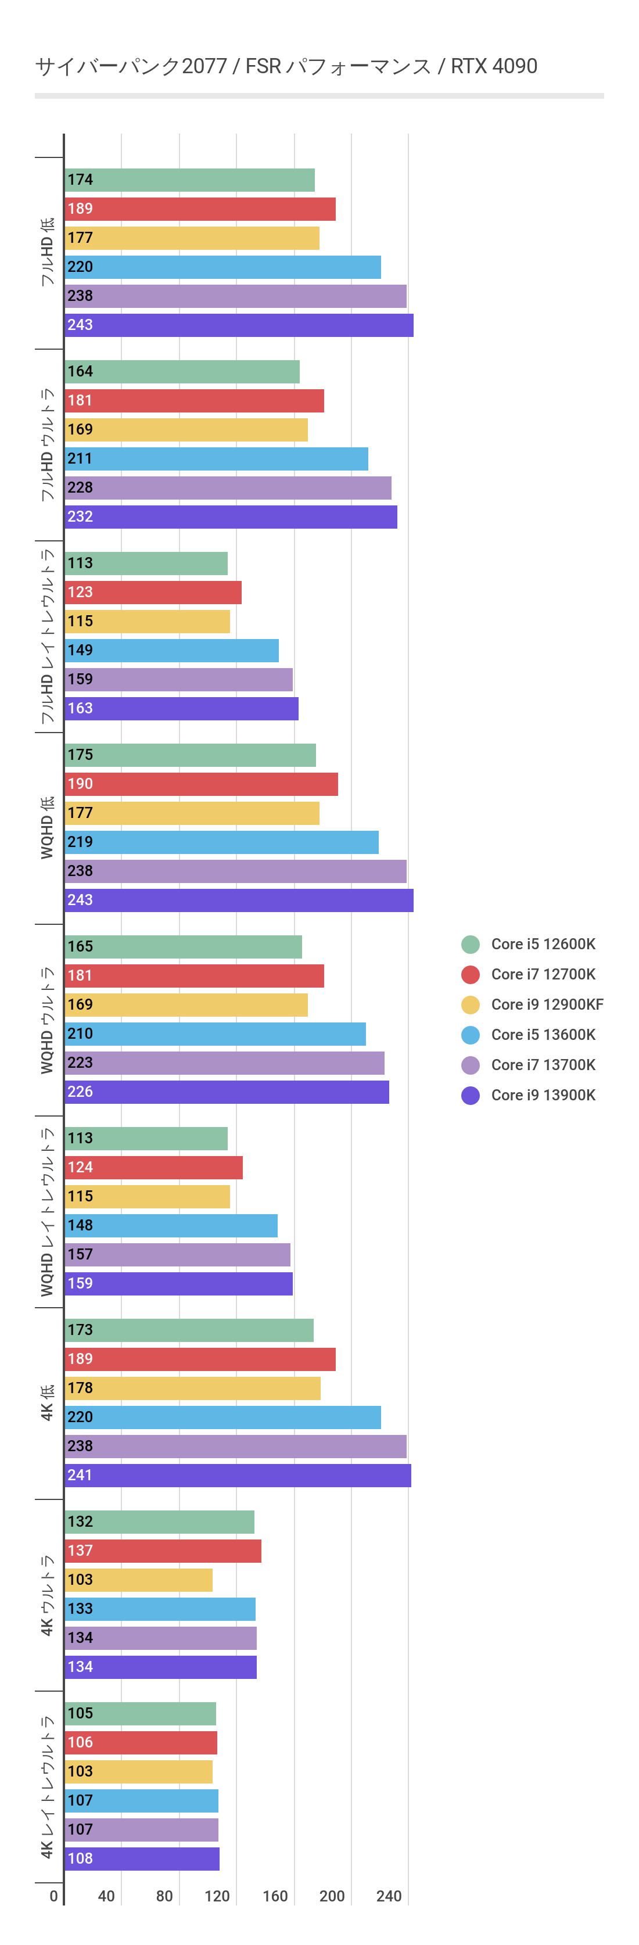Click the green Core i5 12600K legend dot
Screen dimensions: 639x1945
pos(470,944)
